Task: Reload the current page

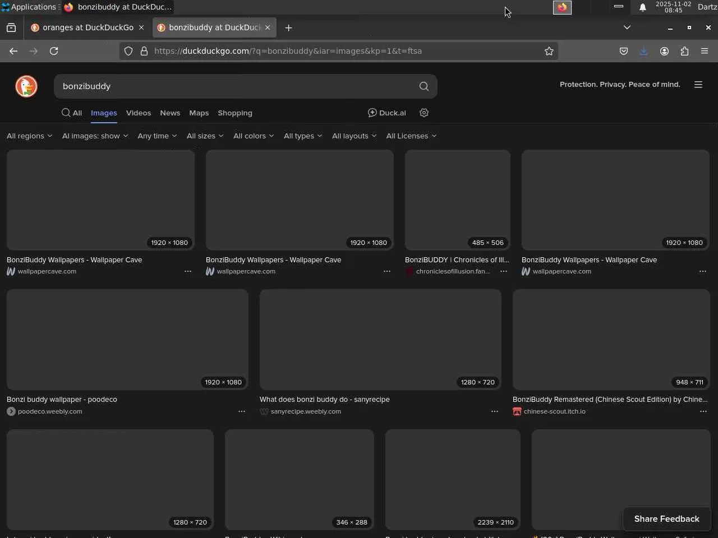Action: click(x=54, y=51)
